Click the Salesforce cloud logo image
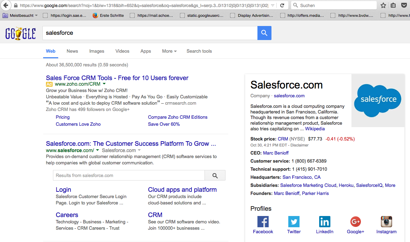This screenshot has height=242, width=410. pyautogui.click(x=378, y=100)
